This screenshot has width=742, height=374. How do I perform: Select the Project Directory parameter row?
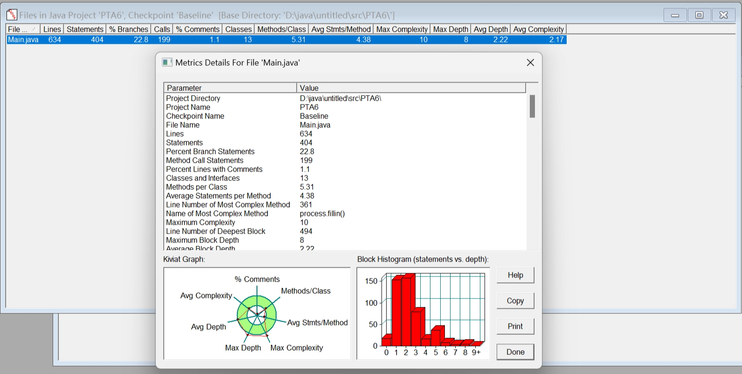[346, 98]
